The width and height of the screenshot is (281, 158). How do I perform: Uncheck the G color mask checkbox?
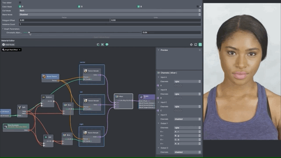(79, 7)
